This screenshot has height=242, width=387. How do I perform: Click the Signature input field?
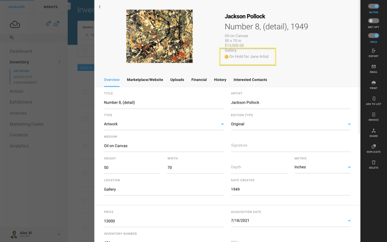[291, 145]
